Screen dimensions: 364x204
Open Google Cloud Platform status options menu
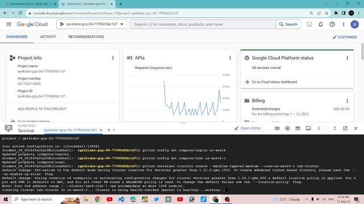point(347,58)
